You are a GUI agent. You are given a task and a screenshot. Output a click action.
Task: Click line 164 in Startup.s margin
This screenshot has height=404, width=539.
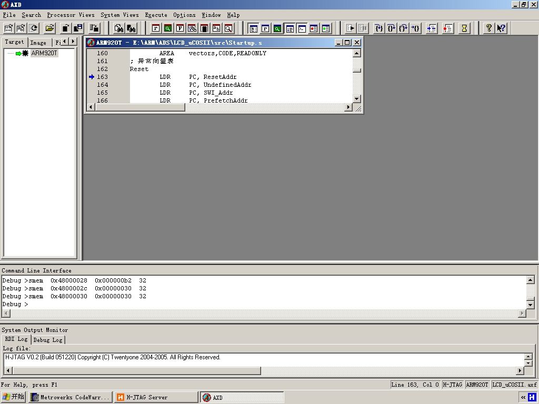pos(102,85)
